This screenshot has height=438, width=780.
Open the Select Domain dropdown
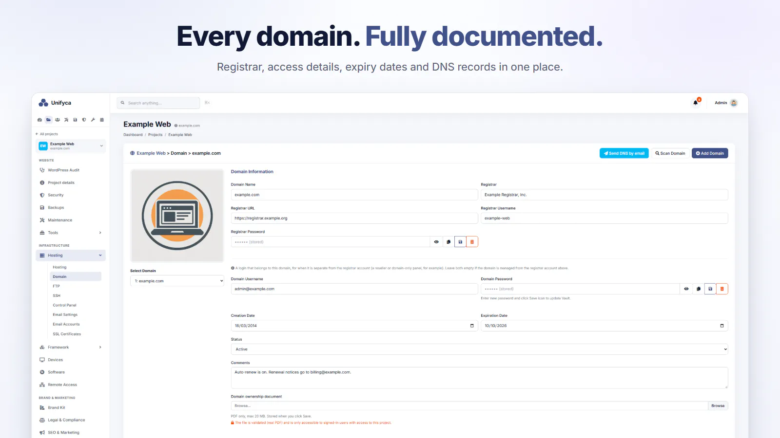(x=177, y=281)
